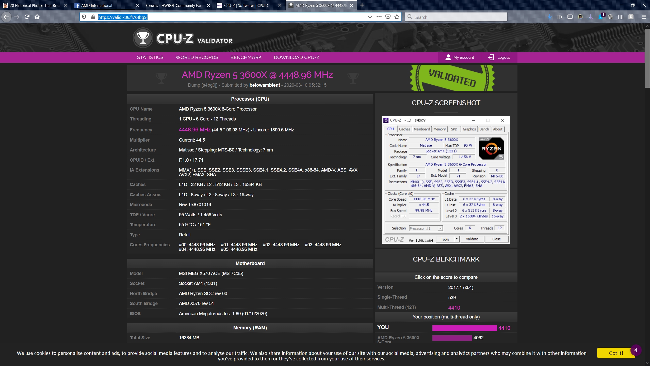Close the 20 Historical Photos tab
Screen dimensions: 650x366
(x=66, y=6)
